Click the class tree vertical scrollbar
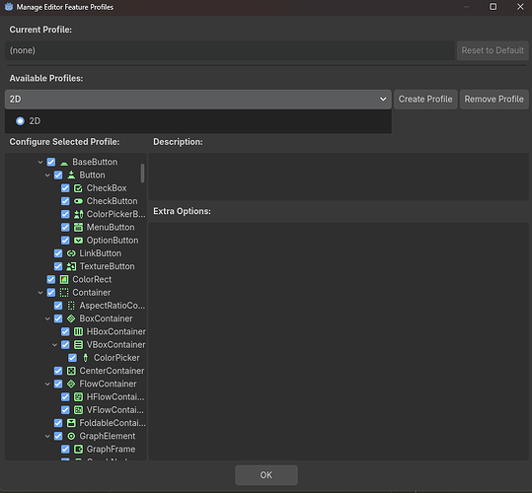This screenshot has width=532, height=493. coord(142,174)
